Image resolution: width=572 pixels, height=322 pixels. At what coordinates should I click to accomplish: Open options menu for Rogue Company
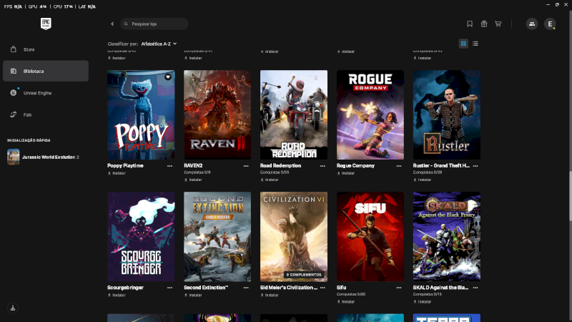click(399, 166)
